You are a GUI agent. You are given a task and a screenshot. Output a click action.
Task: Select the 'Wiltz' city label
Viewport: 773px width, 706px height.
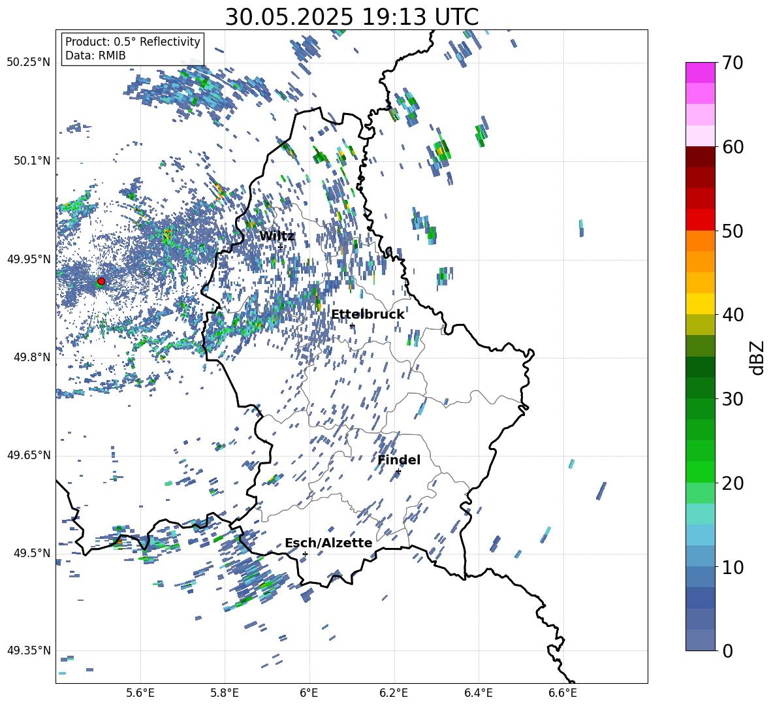(277, 236)
